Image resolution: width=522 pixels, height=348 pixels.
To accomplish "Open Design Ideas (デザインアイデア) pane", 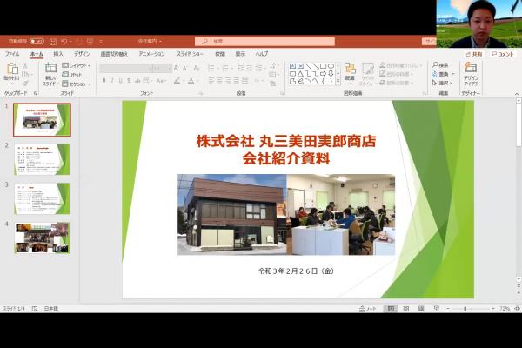I will pyautogui.click(x=471, y=74).
